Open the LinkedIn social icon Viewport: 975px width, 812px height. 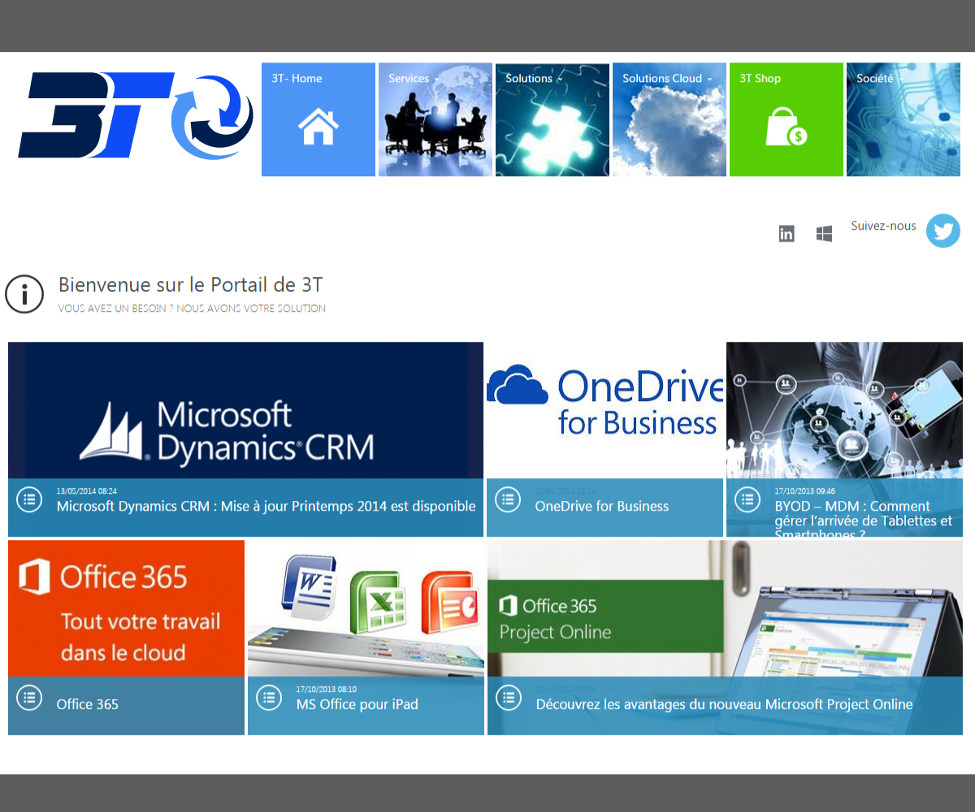click(786, 234)
